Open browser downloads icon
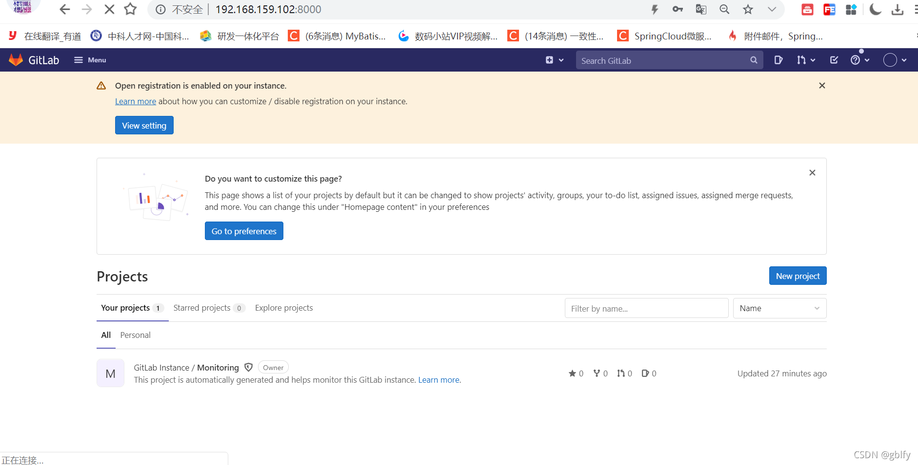918x465 pixels. pyautogui.click(x=898, y=9)
